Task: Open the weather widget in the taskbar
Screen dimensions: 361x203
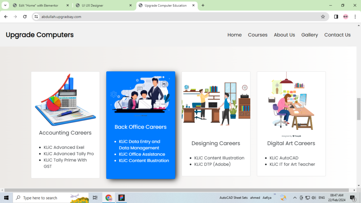Action: pyautogui.click(x=283, y=198)
